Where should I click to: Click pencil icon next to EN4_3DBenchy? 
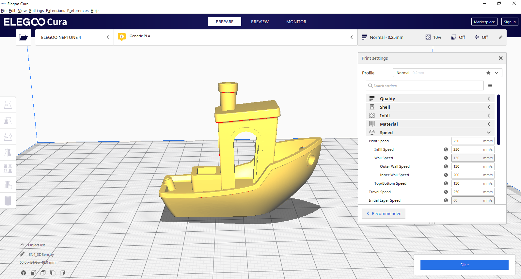(22, 254)
